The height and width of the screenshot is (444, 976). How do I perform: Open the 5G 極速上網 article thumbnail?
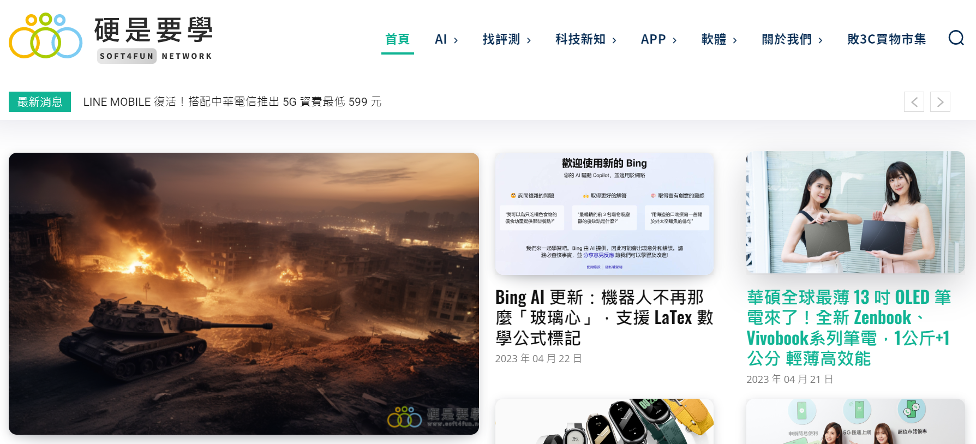point(855,421)
